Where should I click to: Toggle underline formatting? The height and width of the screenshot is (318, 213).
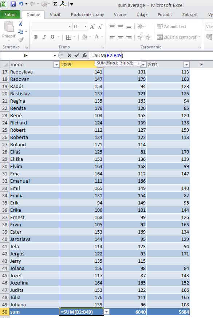(x=52, y=37)
